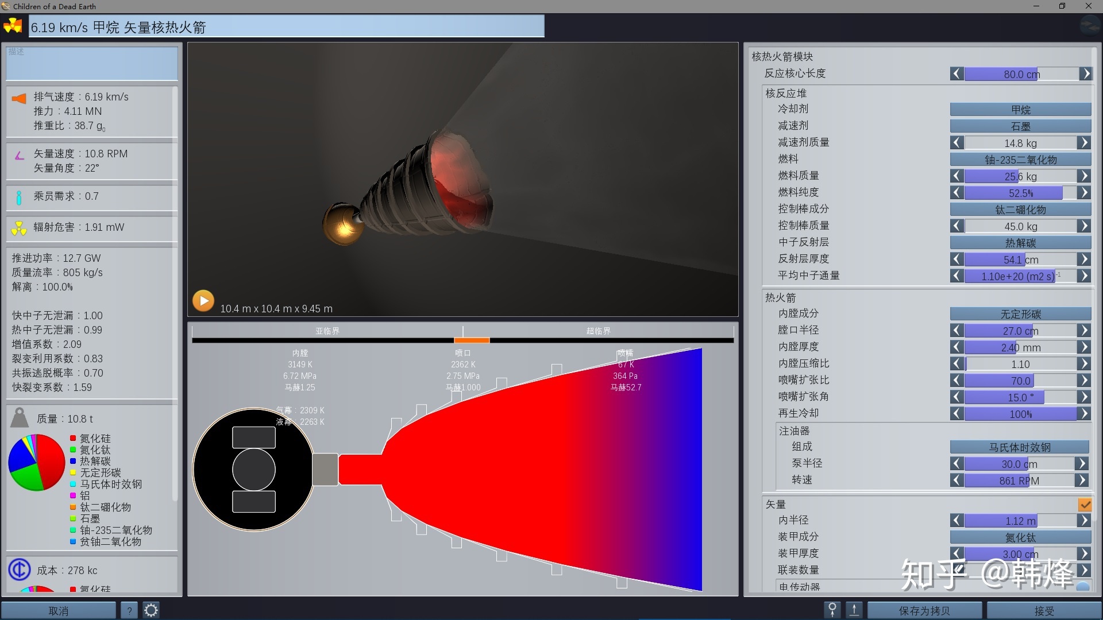Click the 转速 slider showing 861 RPM
Image resolution: width=1103 pixels, height=620 pixels.
[x=1019, y=480]
